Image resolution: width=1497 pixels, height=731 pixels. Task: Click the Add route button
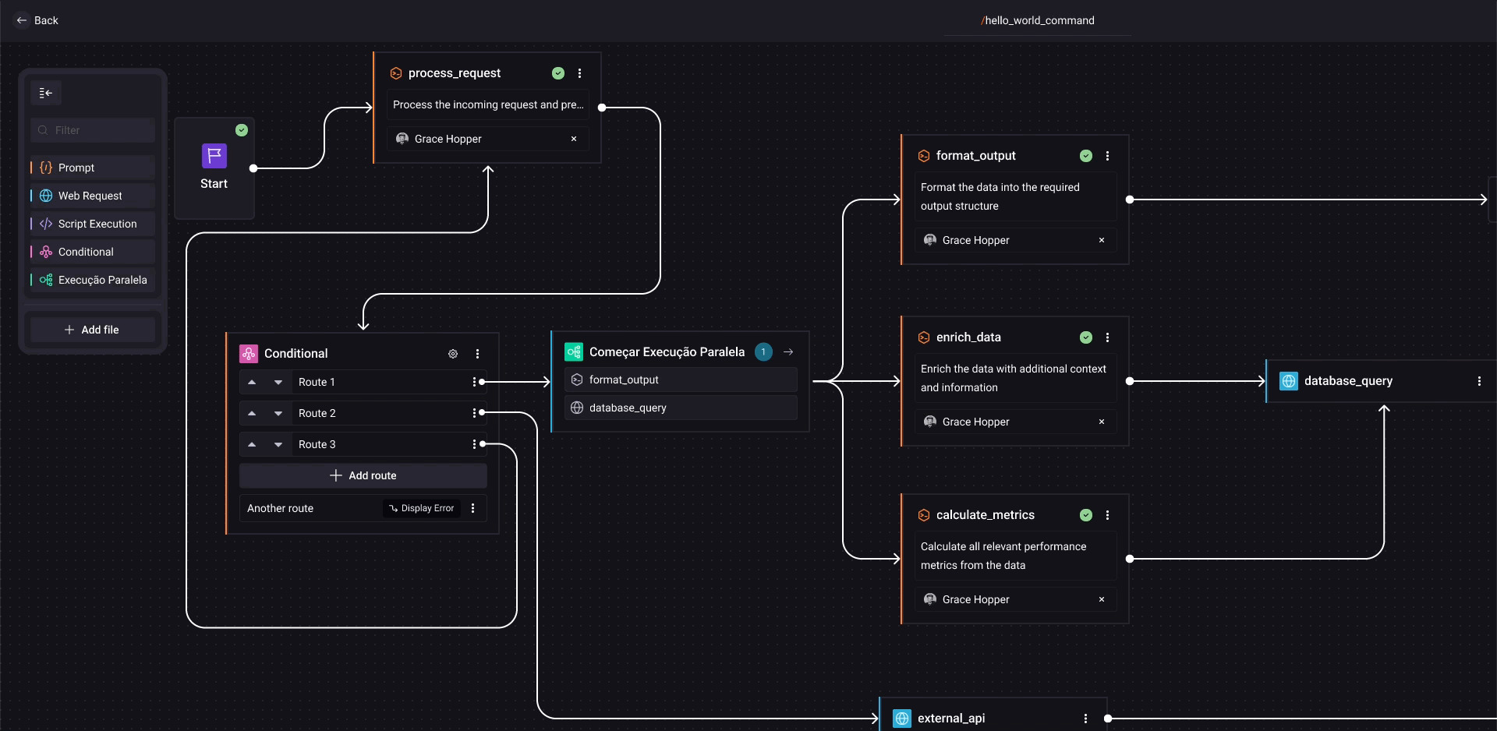pos(363,475)
